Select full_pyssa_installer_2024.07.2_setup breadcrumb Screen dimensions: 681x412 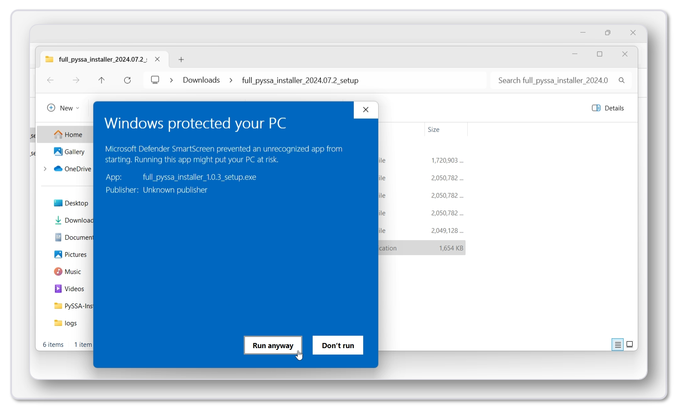(x=300, y=80)
